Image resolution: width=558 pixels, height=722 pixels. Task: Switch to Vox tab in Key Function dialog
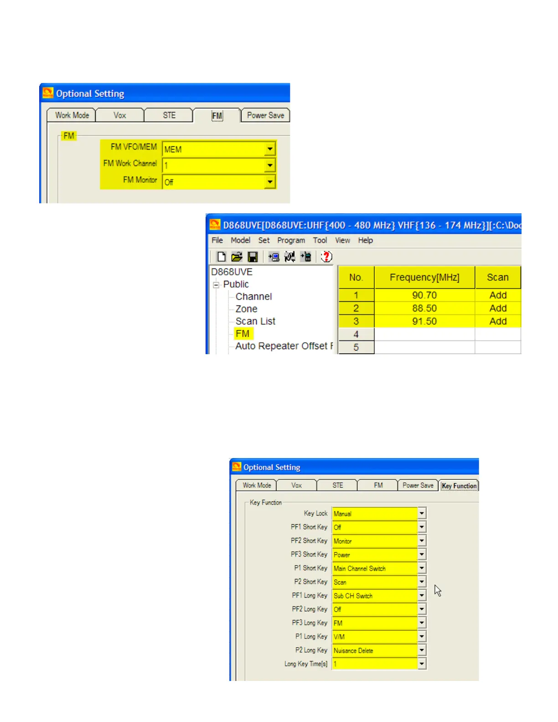tap(297, 485)
